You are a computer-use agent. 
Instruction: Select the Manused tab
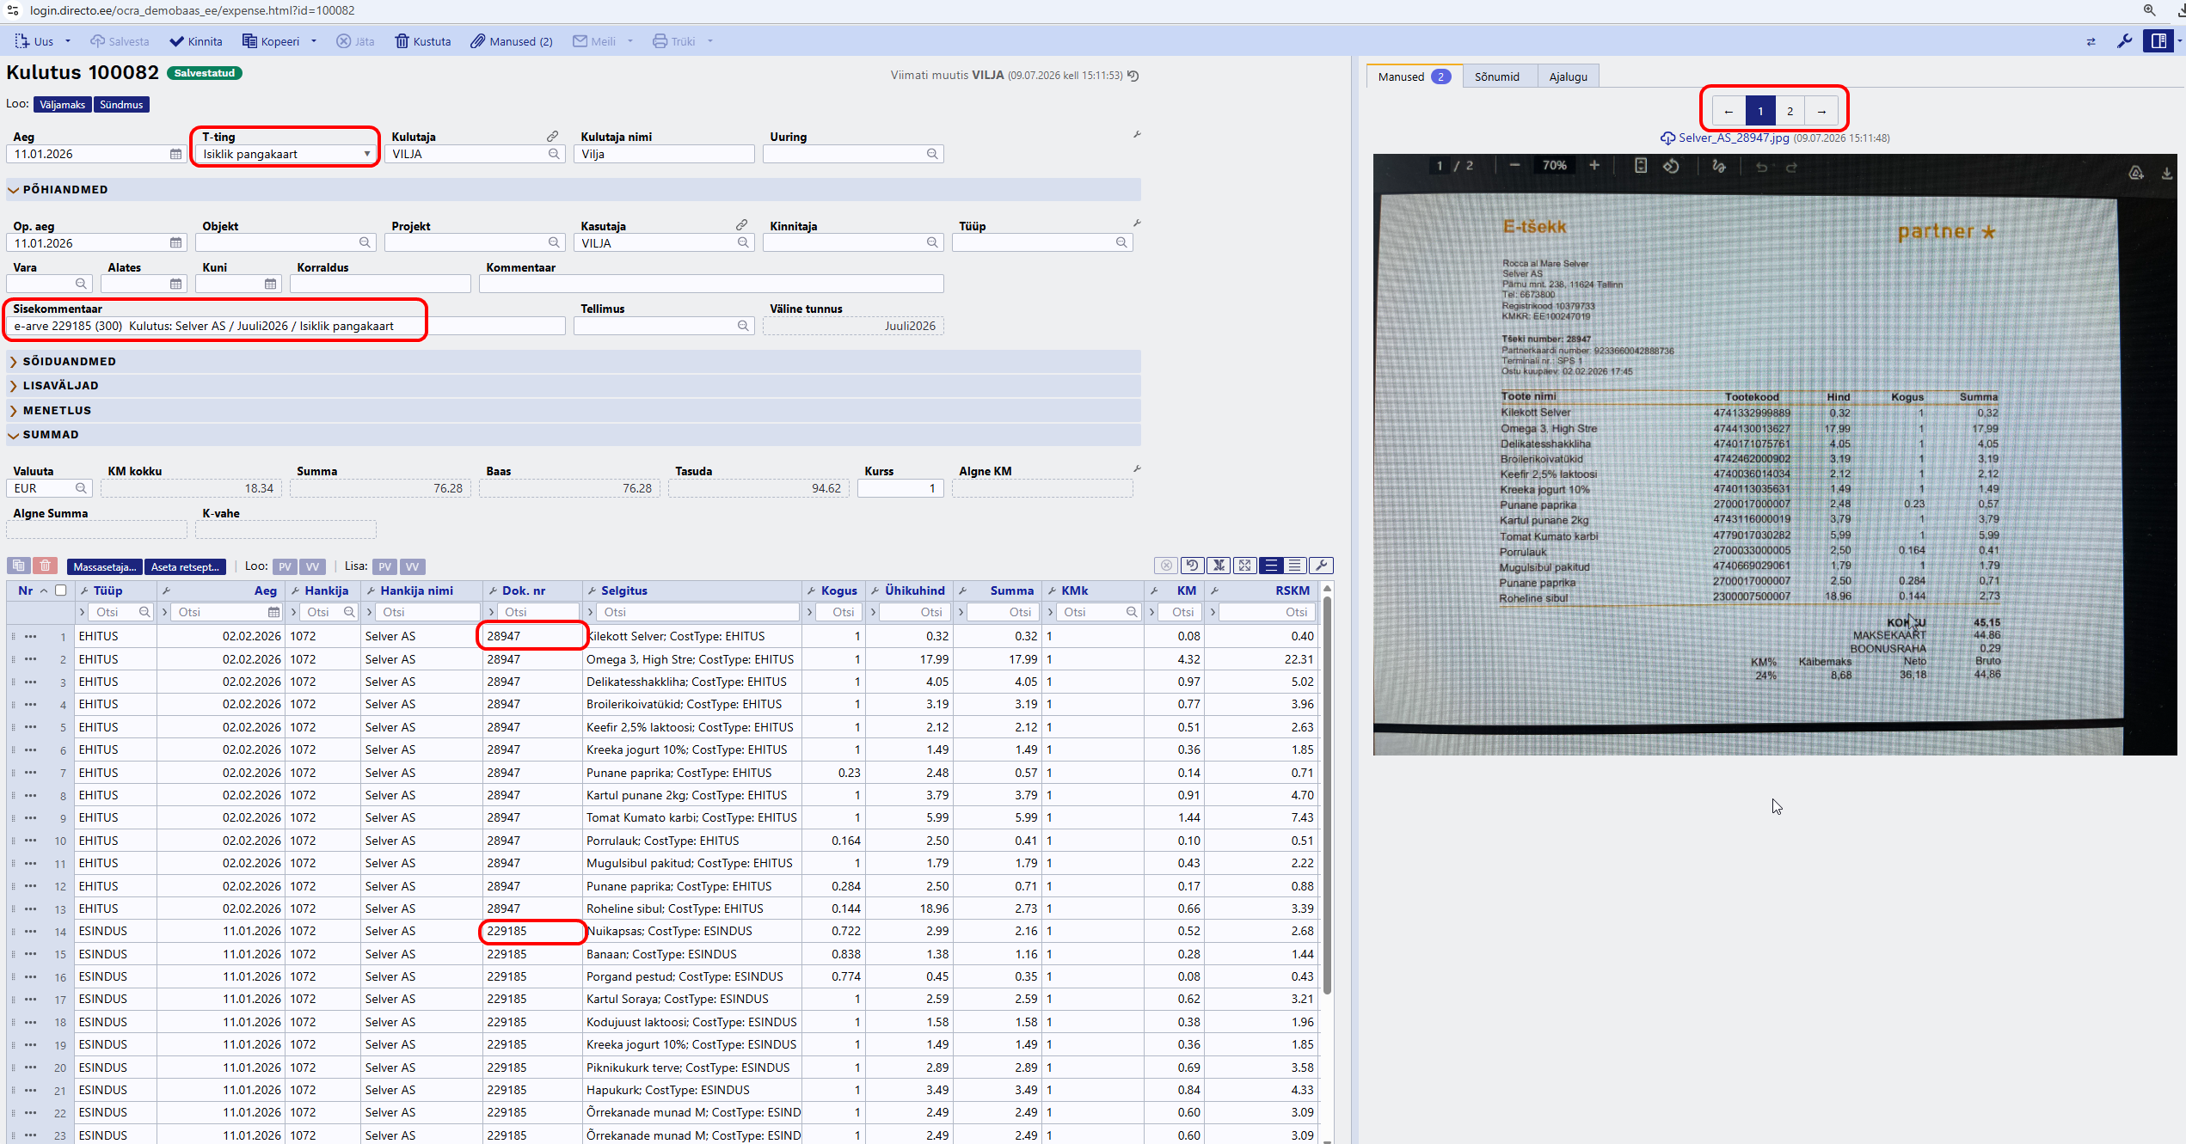pos(1414,76)
